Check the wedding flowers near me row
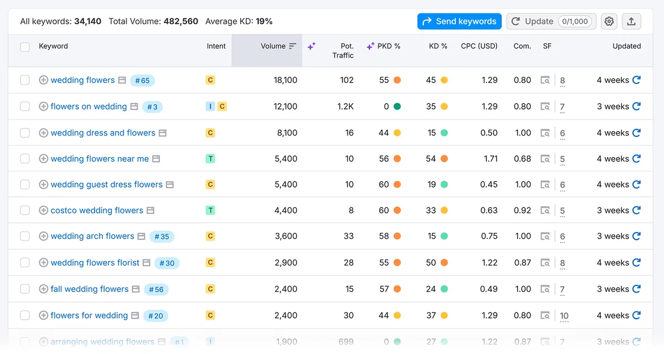Screen dimensions: 664x354 point(25,159)
